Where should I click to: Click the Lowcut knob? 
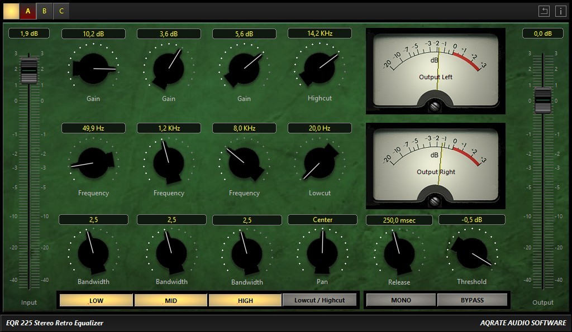tap(320, 163)
